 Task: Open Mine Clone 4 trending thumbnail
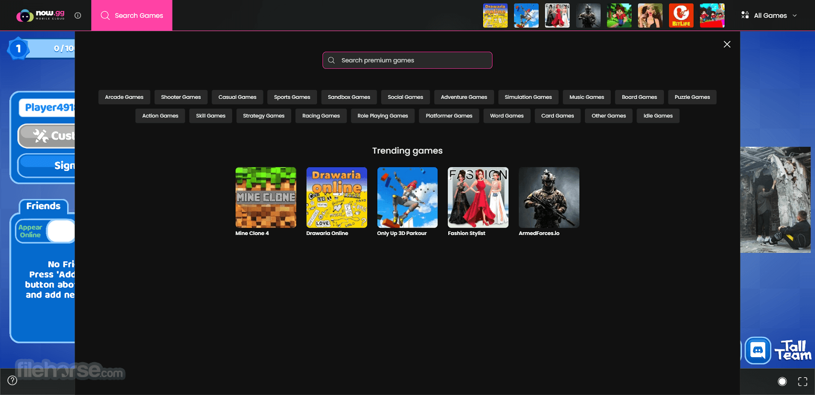[x=266, y=197]
